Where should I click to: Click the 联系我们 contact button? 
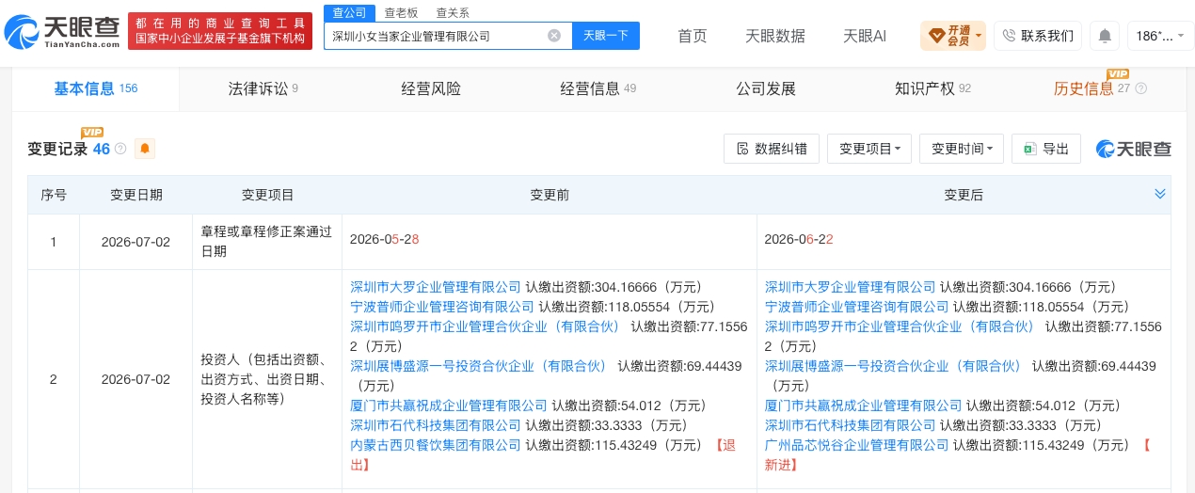[1038, 36]
